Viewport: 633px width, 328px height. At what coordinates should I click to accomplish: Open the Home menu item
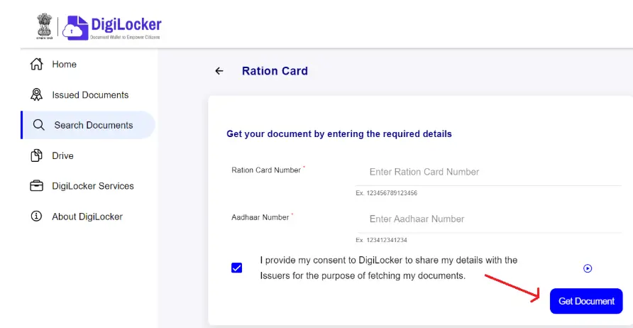click(x=64, y=65)
